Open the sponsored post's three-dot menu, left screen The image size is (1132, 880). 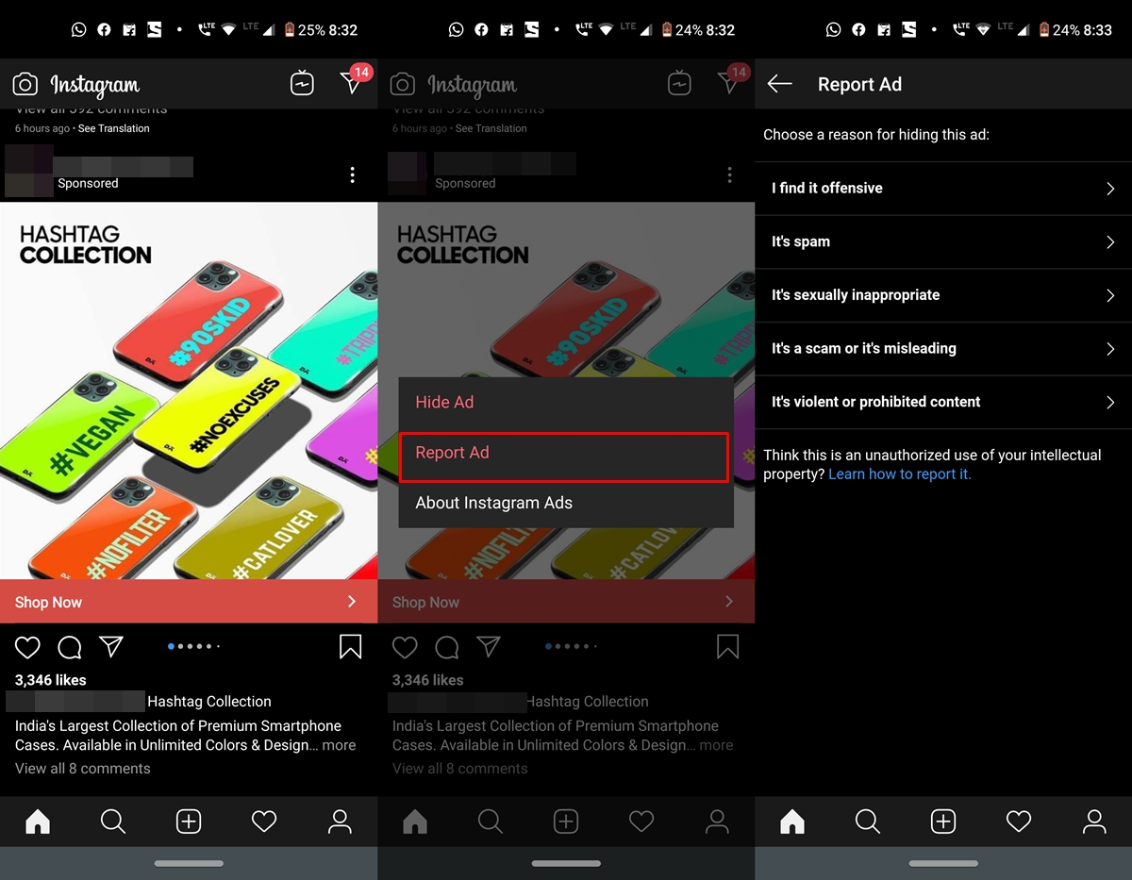pos(352,174)
